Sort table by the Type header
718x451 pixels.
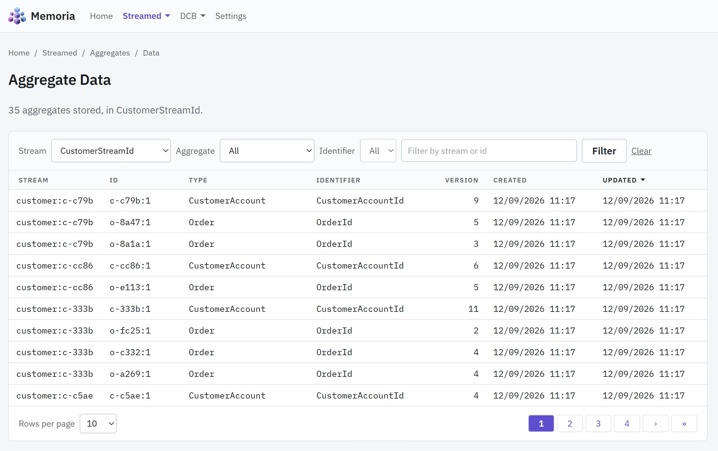coord(198,180)
